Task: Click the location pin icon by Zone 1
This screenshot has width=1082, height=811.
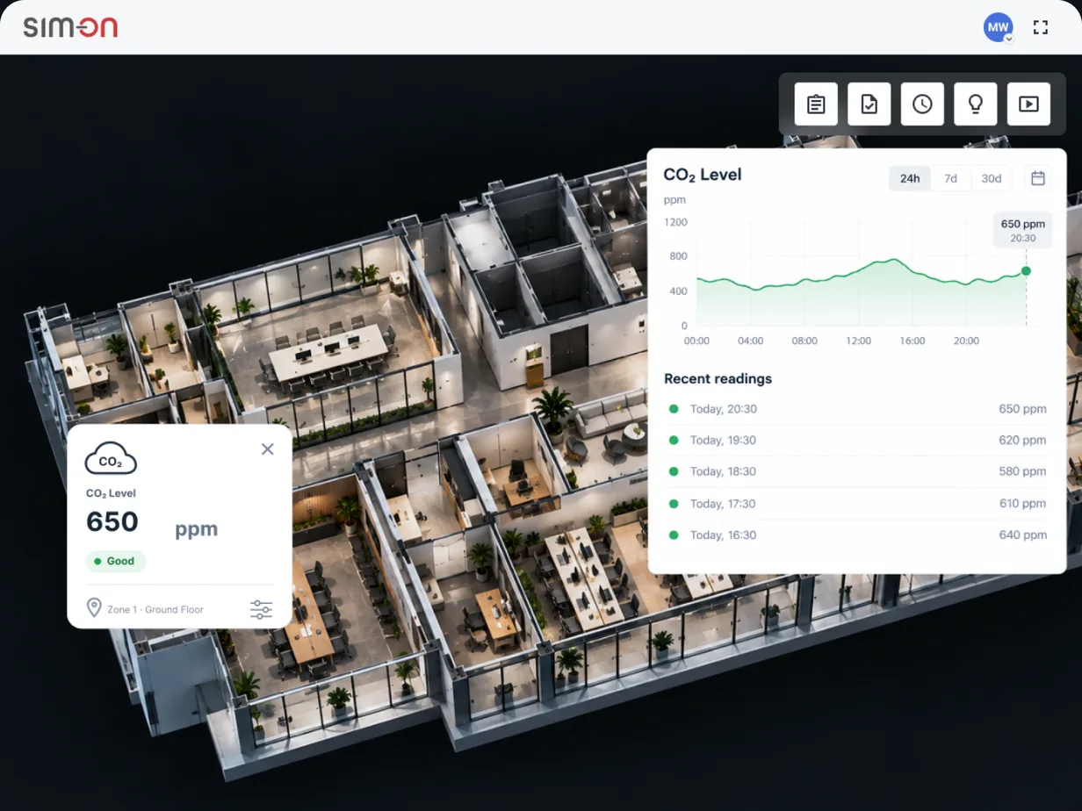Action: (x=94, y=608)
